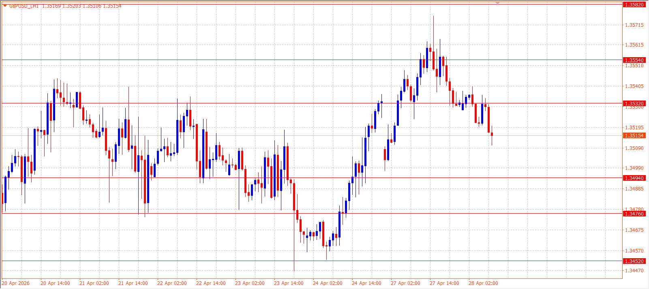Click the red triangle beside GBPUSD_i,H1
649x289 pixels.
point(5,6)
